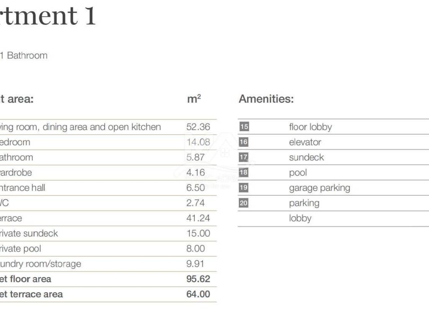Click the number 18 pool badge
This screenshot has width=429, height=322.
(243, 172)
